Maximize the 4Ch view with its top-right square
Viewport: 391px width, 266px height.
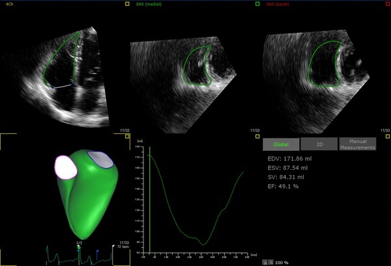click(x=127, y=4)
